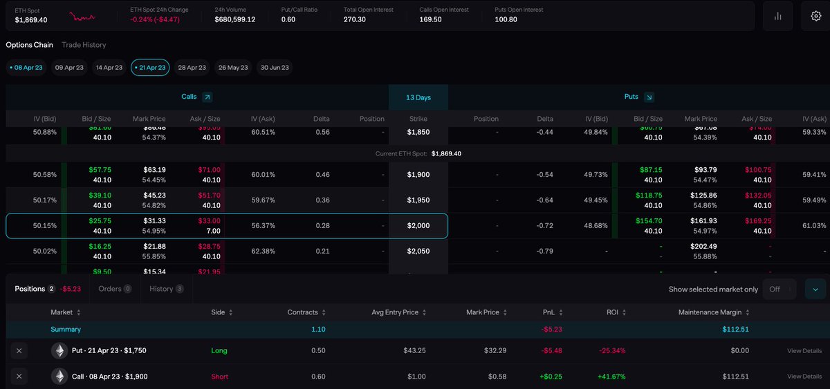Click the $1,850 strike cell
The height and width of the screenshot is (389, 830).
point(418,131)
